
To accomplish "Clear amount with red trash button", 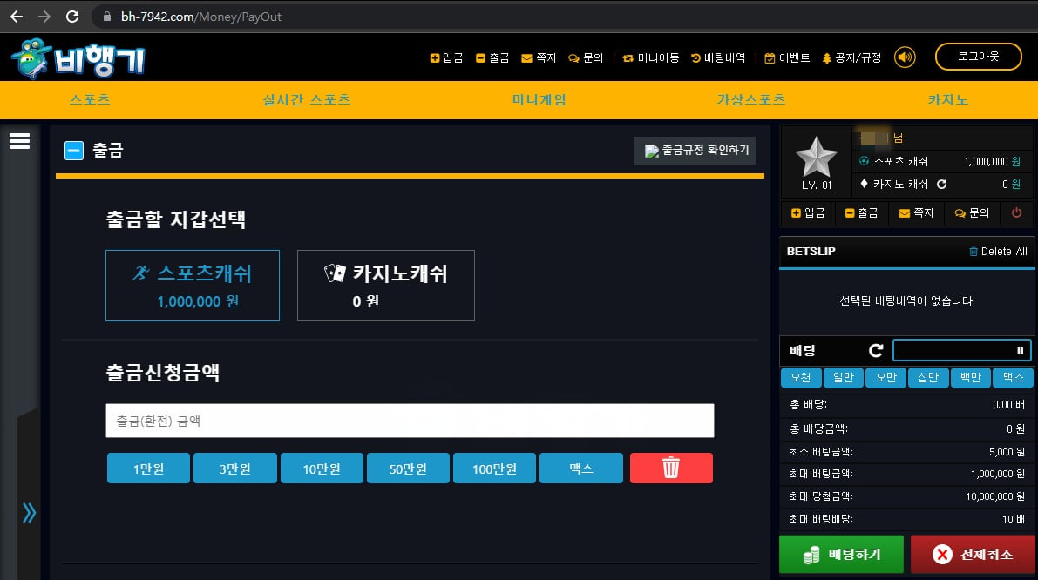I will pos(671,469).
